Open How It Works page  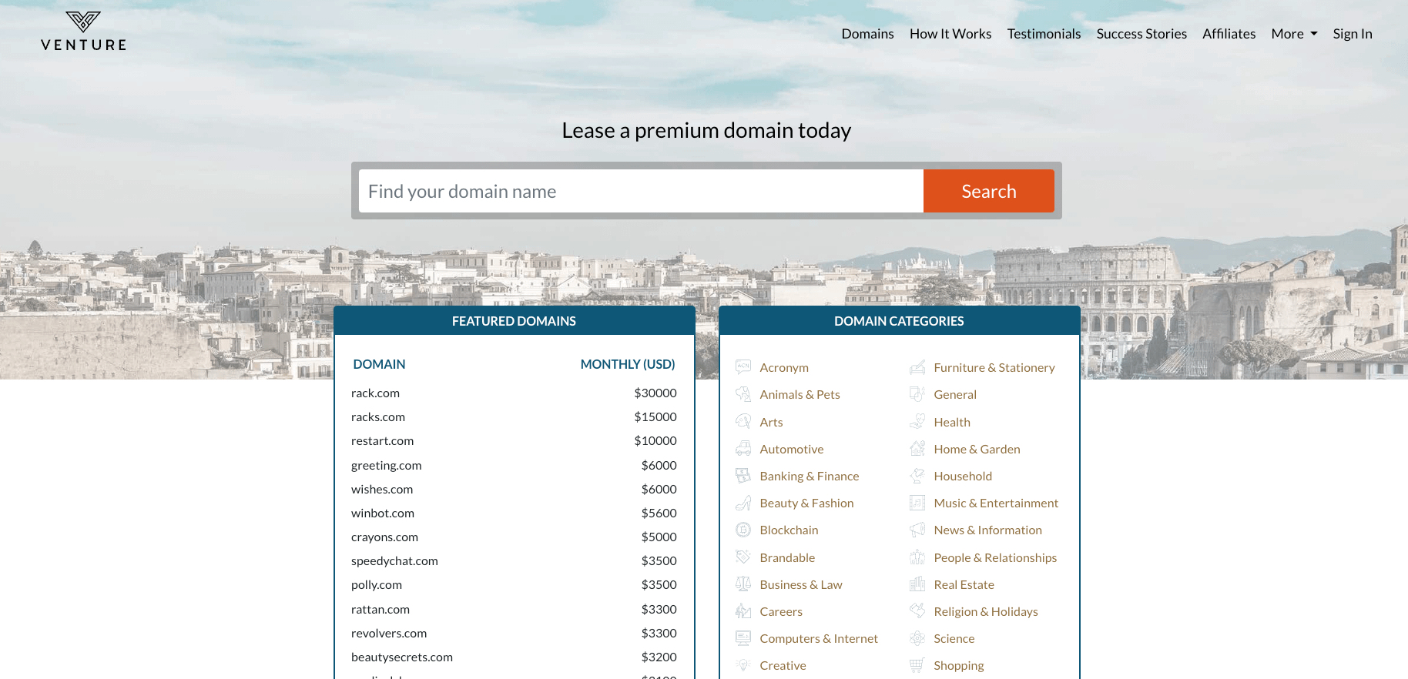[x=950, y=34]
